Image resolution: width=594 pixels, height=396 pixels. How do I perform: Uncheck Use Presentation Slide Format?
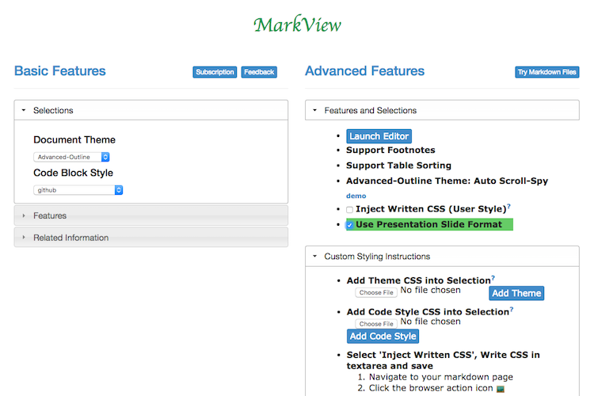coord(349,225)
